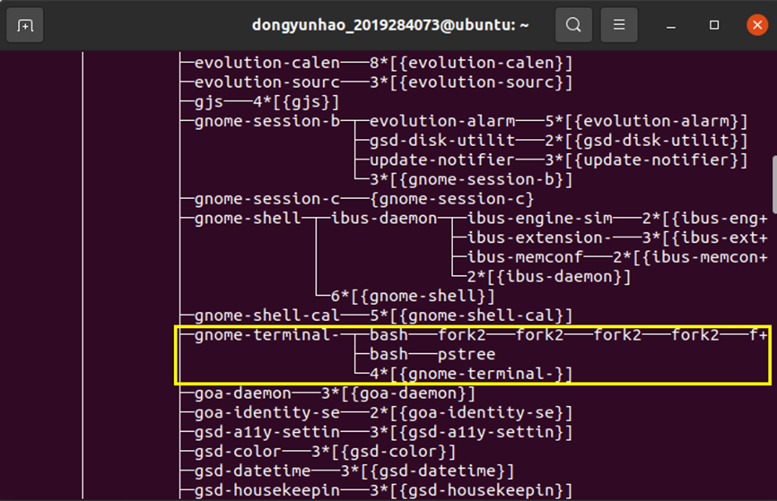Maximize the terminal window

coord(714,25)
